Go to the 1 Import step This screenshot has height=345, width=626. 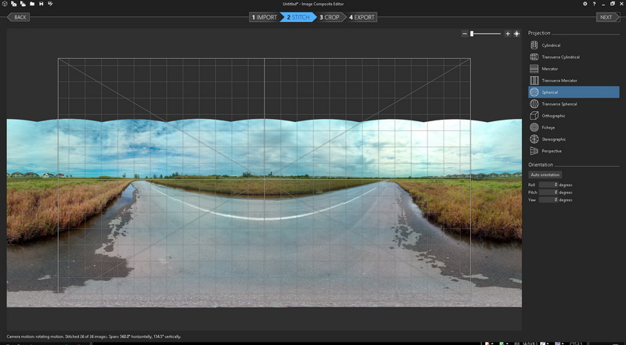point(264,17)
